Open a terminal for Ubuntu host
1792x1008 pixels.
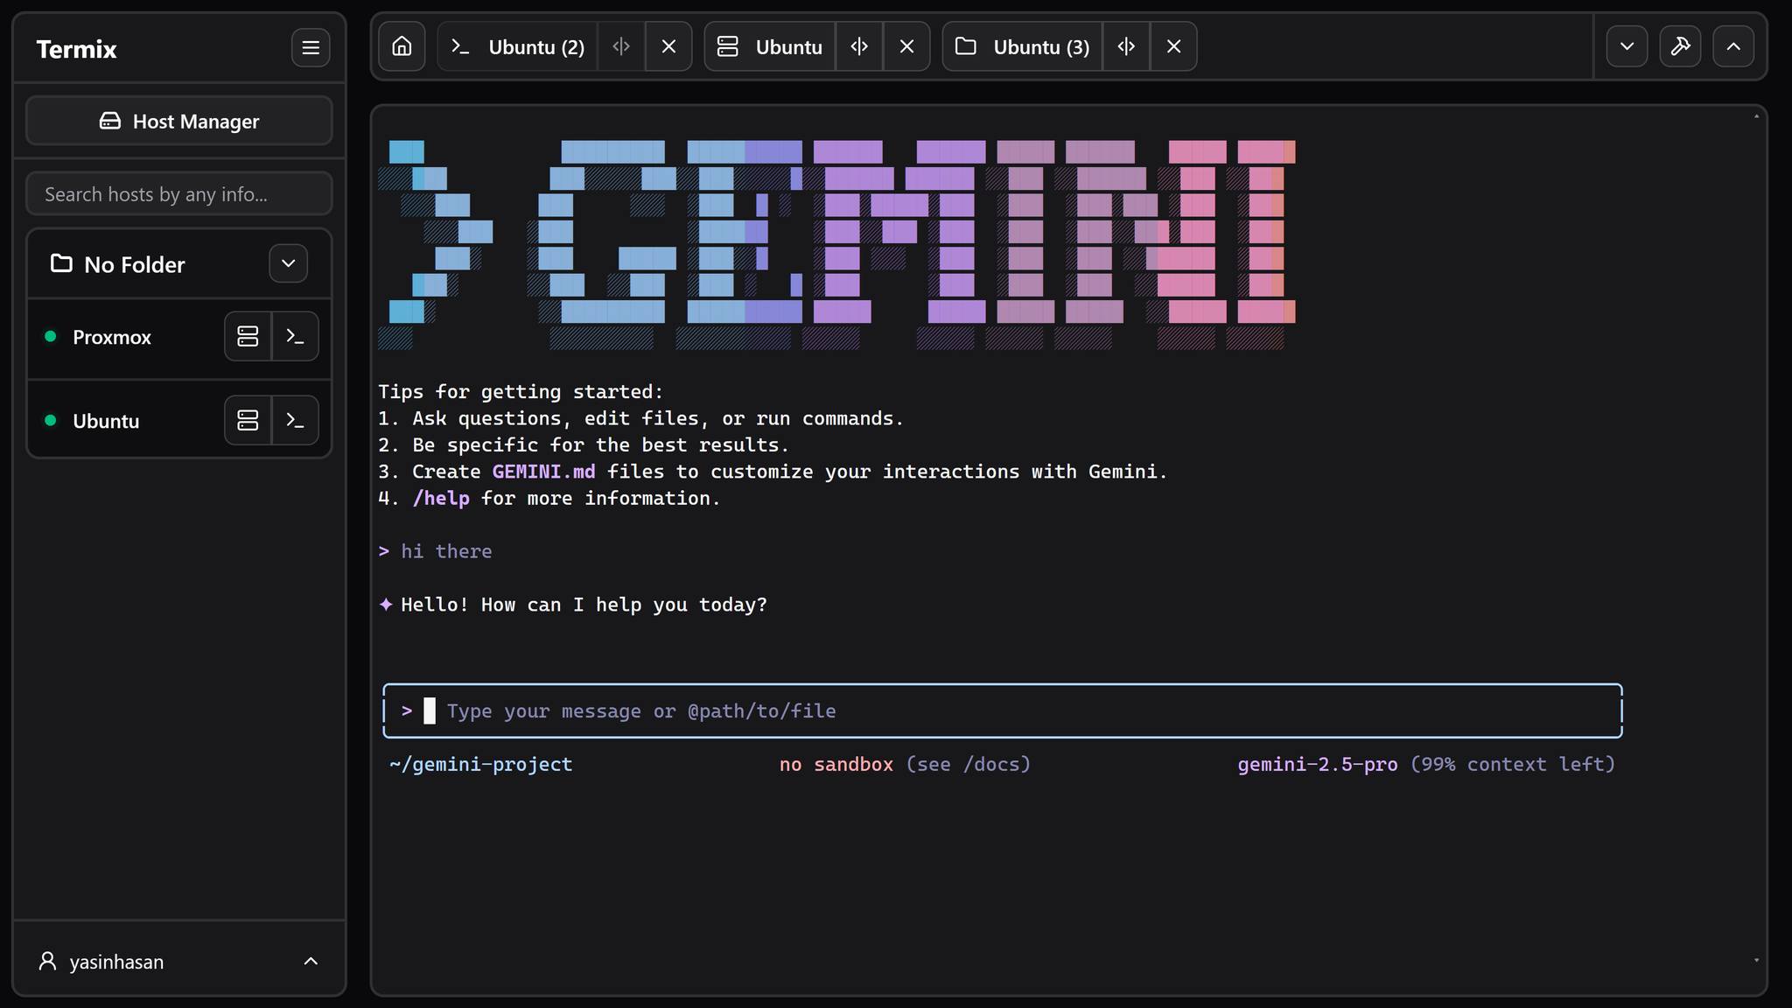click(296, 420)
